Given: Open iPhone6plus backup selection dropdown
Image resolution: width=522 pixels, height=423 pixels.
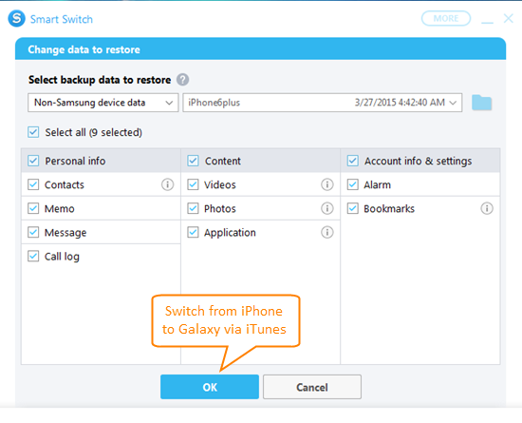Looking at the screenshot, I should [323, 103].
